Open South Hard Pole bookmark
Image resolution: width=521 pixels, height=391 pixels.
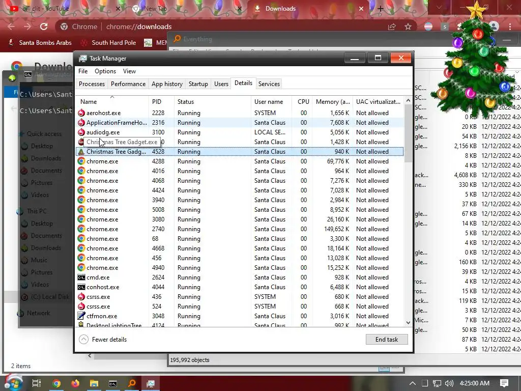pyautogui.click(x=109, y=43)
